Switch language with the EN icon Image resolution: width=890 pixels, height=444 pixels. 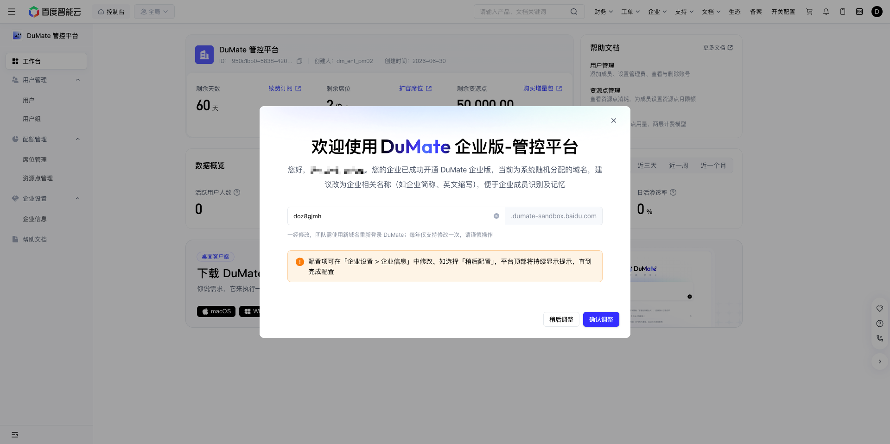pos(859,12)
